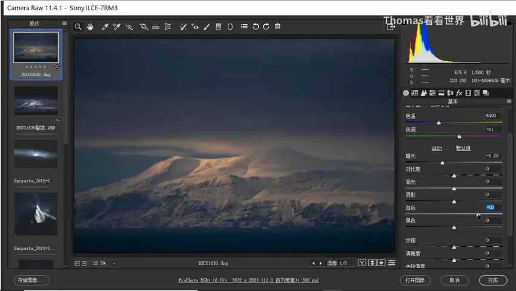Screen dimensions: 516x291
Task: Open the Effects fx panel tab
Action: (459, 93)
